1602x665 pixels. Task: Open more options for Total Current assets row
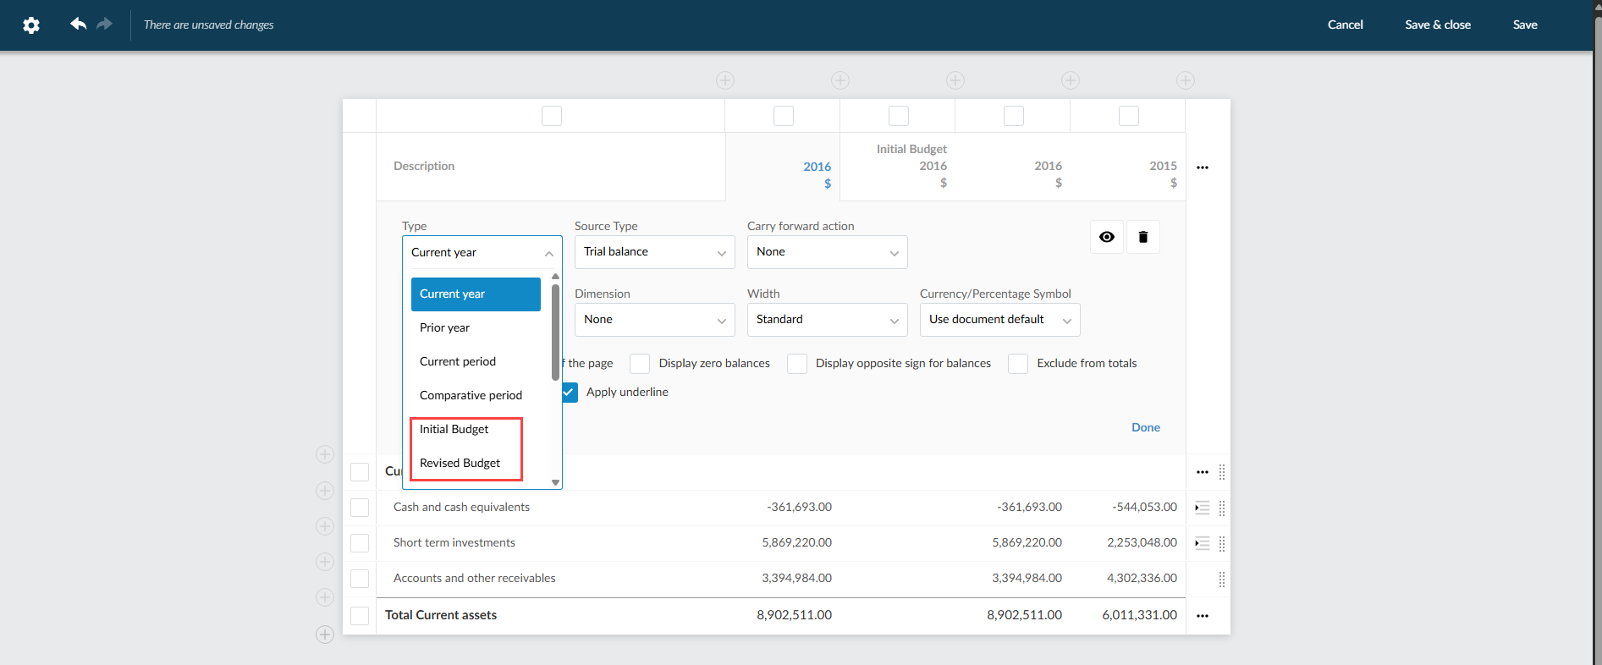point(1203,616)
